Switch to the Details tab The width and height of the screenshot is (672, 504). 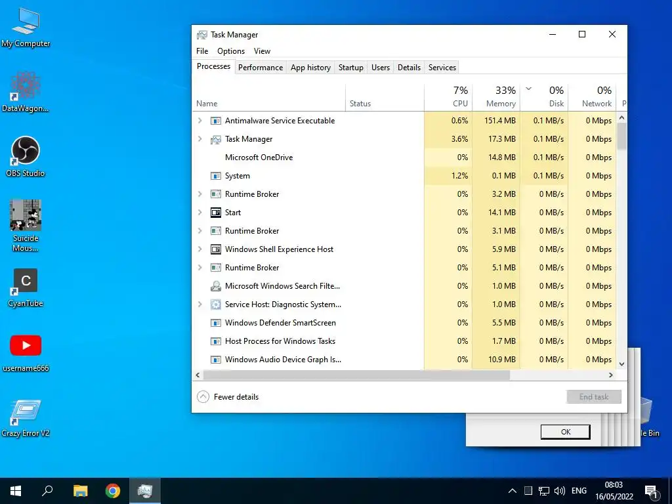point(409,68)
